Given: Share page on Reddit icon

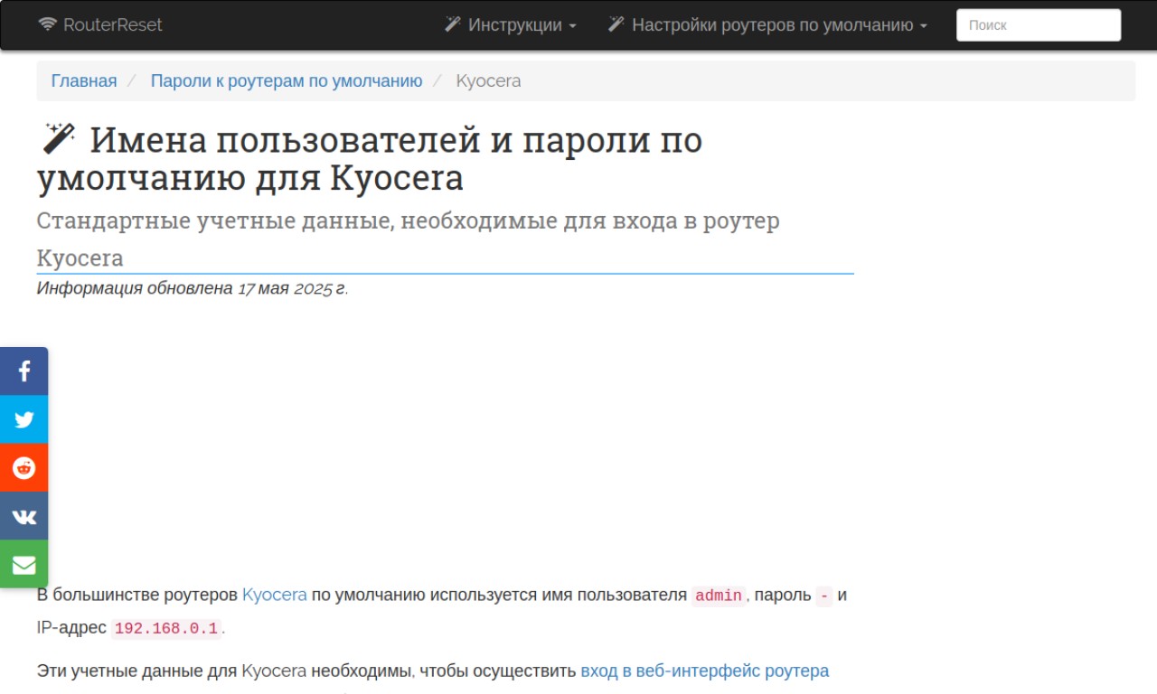Looking at the screenshot, I should pyautogui.click(x=24, y=468).
